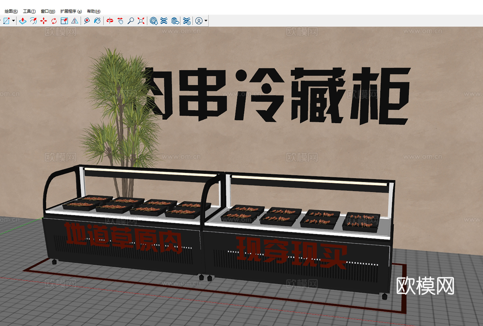Open the Extension Warehouse icon
Viewport: 483px width, 326px height.
click(x=164, y=21)
